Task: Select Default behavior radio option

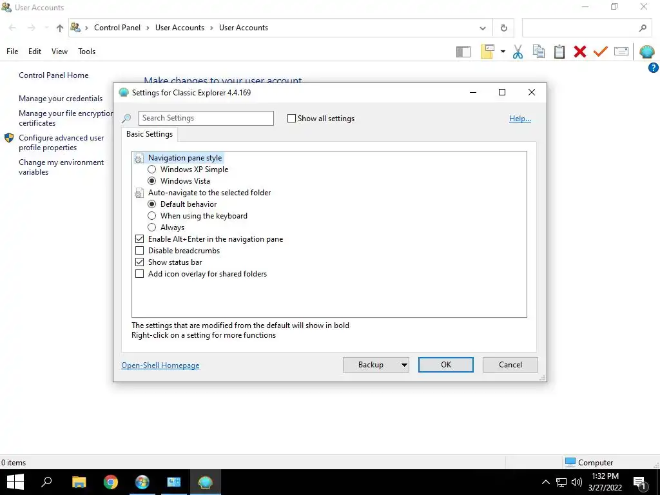Action: pyautogui.click(x=152, y=204)
